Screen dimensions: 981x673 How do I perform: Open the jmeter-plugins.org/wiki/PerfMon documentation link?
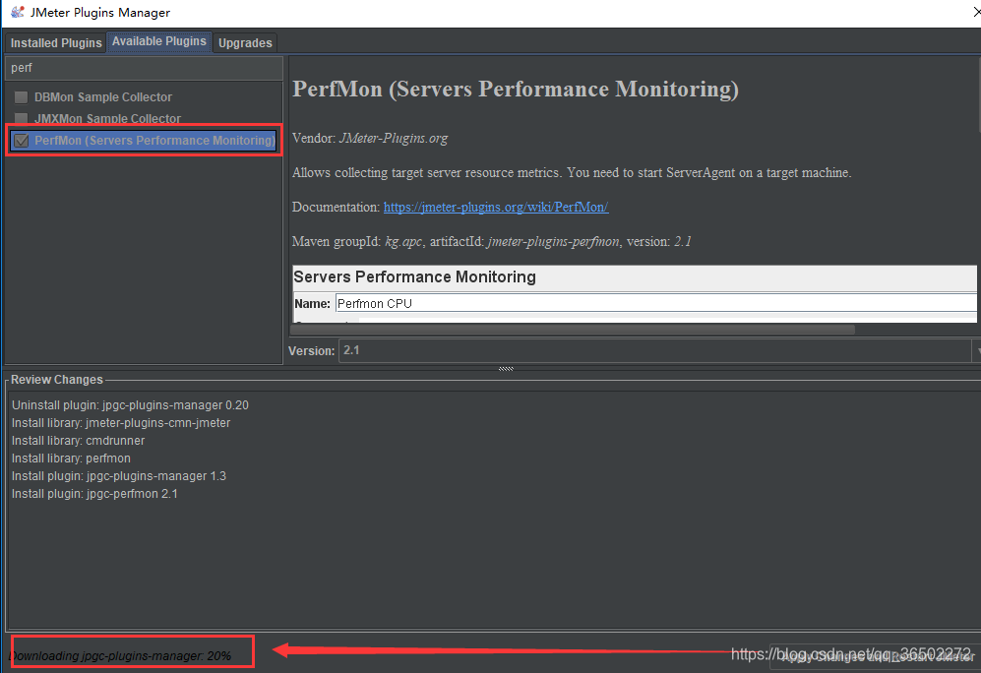coord(496,207)
